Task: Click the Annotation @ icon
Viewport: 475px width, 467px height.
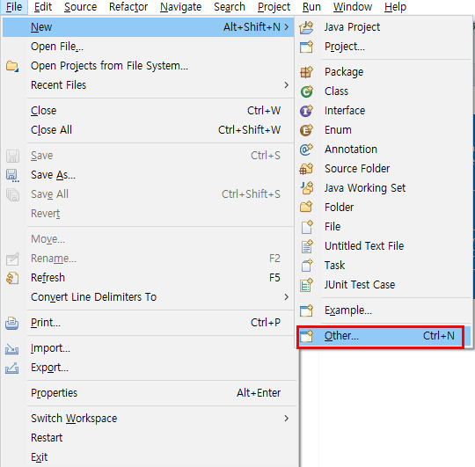Action: [306, 150]
